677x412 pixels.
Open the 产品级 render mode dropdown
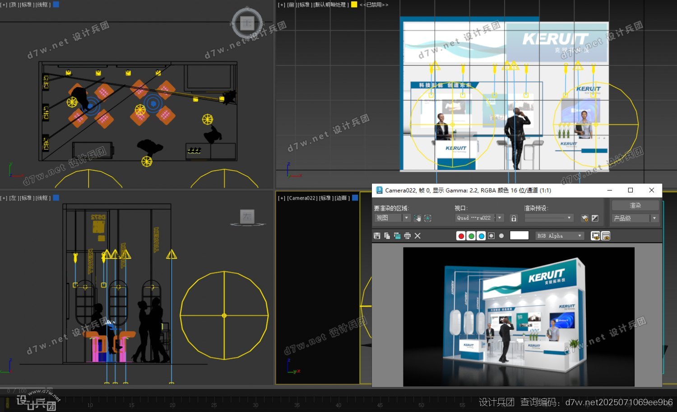[x=635, y=218]
